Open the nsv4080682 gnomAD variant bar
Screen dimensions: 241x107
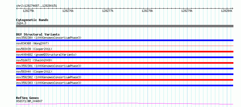coord(125,57)
